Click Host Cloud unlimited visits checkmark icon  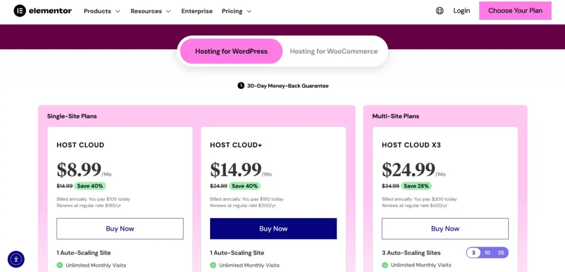tap(60, 265)
